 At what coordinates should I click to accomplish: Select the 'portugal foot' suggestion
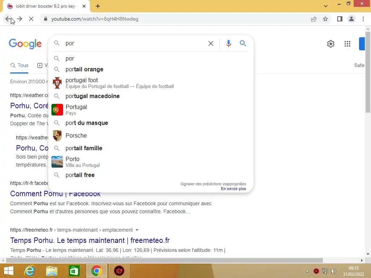[x=151, y=83]
